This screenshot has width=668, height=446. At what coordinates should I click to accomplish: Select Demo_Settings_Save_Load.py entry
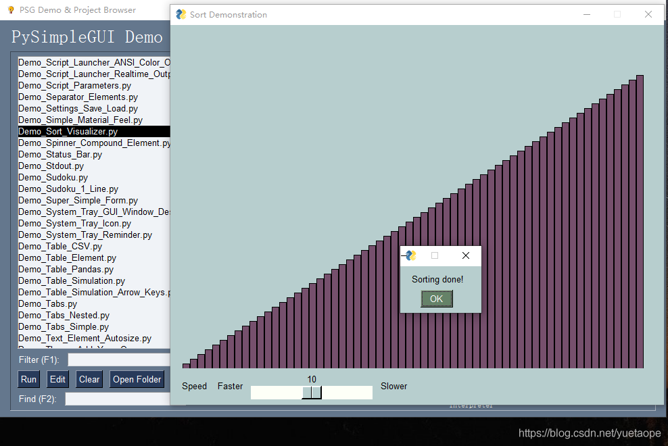click(x=94, y=108)
